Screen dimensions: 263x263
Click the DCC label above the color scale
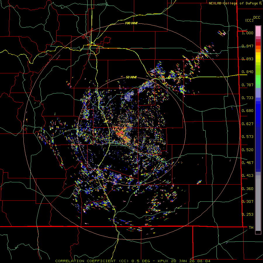[257, 18]
